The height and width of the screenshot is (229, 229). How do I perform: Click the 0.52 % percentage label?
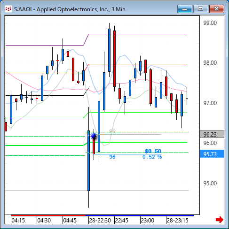(x=152, y=157)
